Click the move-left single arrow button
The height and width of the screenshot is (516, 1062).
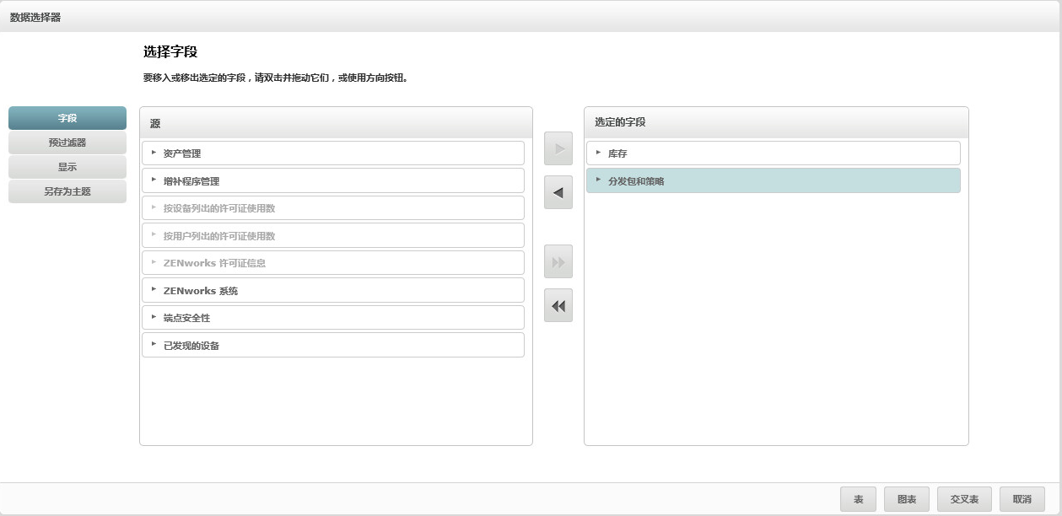pyautogui.click(x=558, y=192)
